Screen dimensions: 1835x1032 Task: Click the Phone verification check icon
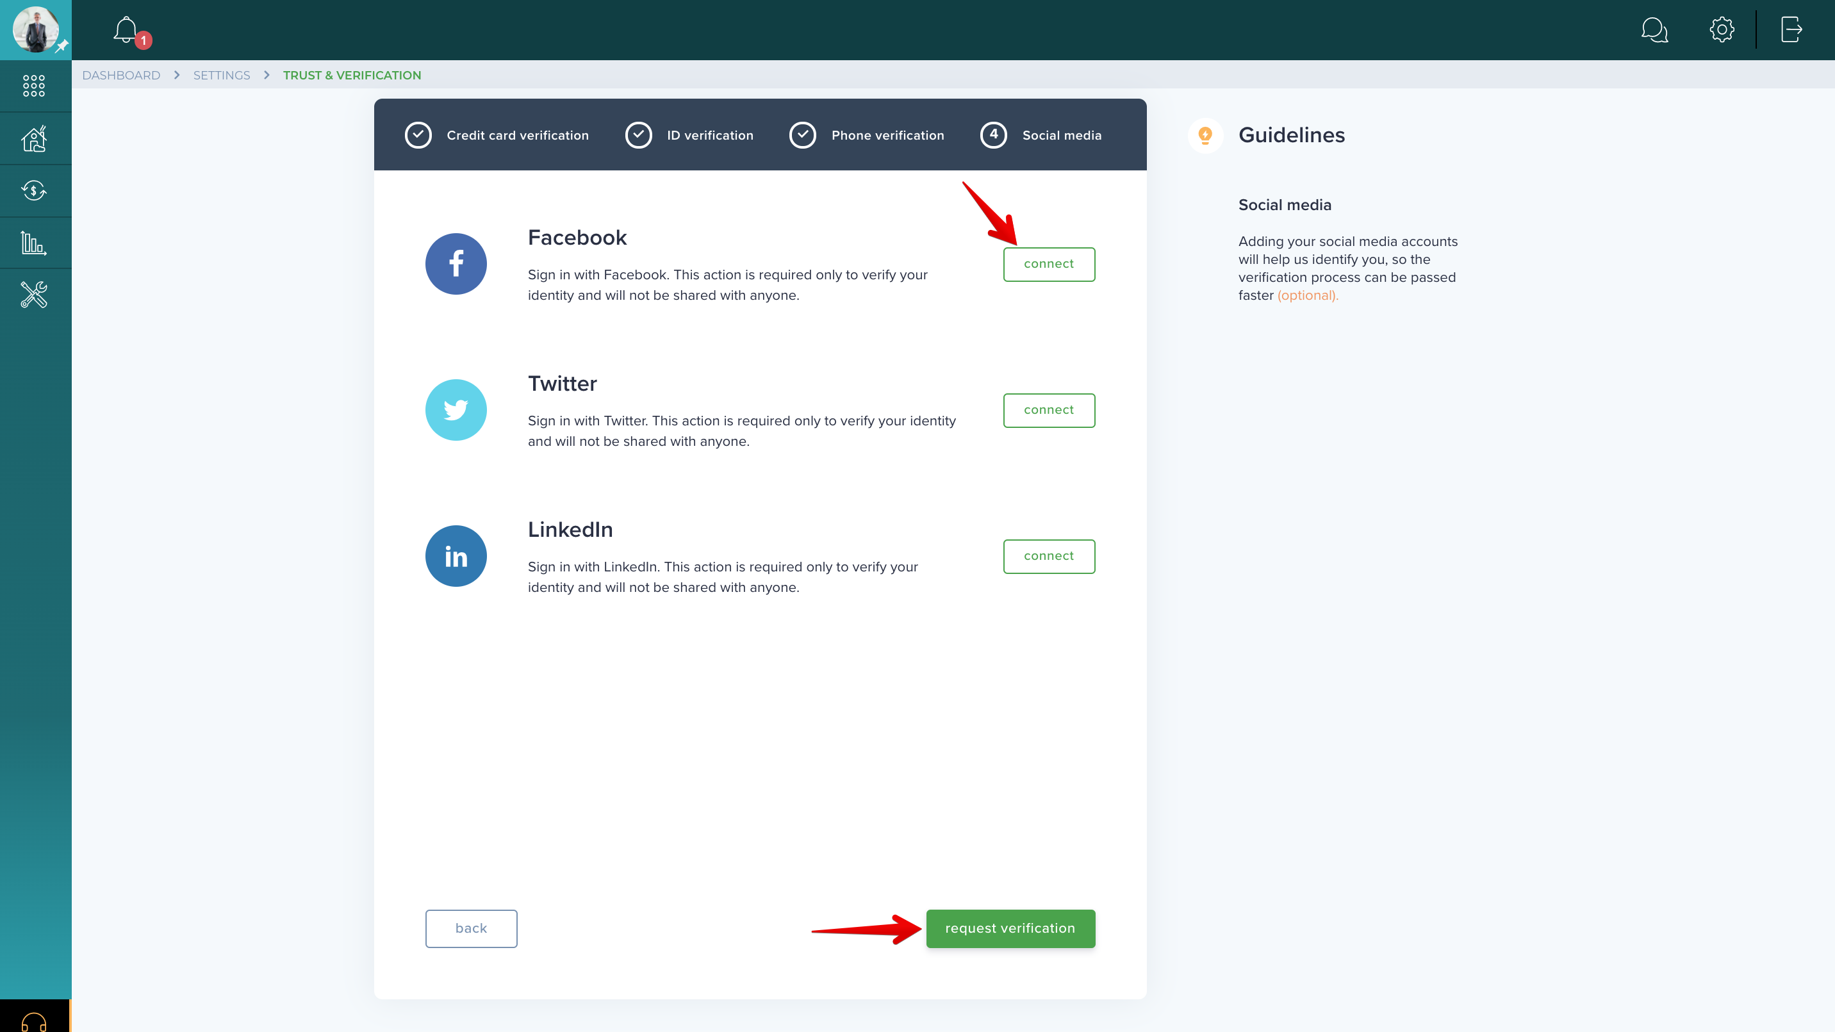803,135
